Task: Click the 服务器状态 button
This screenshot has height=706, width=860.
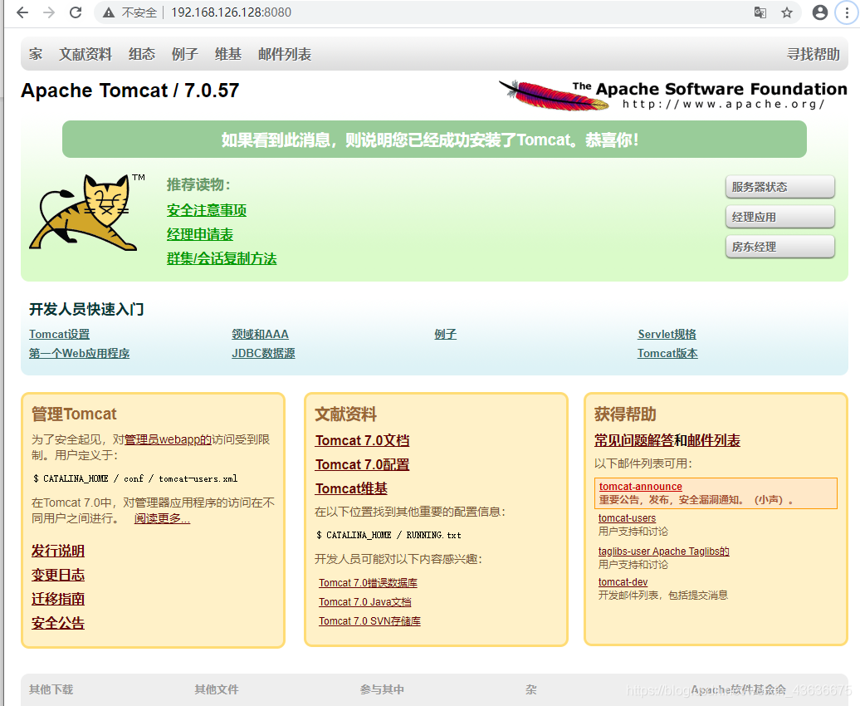Action: coord(780,187)
